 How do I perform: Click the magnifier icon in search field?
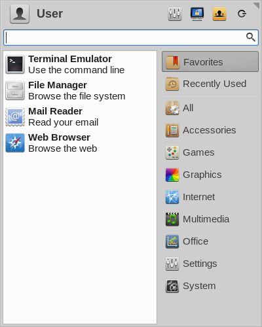point(250,37)
